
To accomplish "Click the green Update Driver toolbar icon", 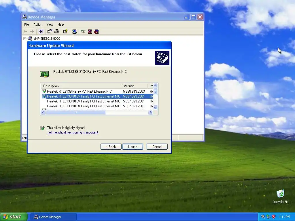I will tap(83, 32).
